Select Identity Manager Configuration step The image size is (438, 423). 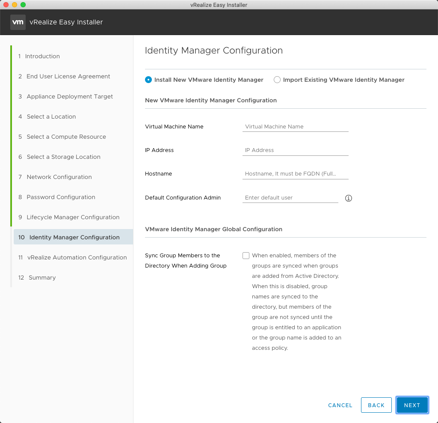(73, 237)
